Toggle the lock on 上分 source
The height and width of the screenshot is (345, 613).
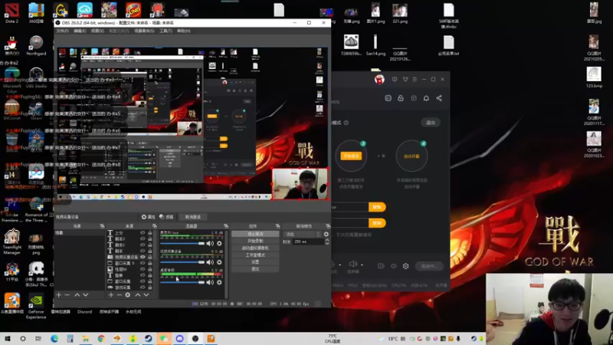click(x=149, y=233)
